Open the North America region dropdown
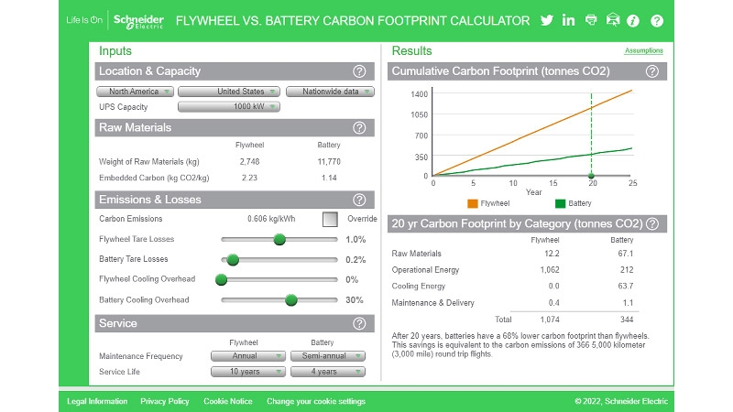Screen dimensions: 733x412 [x=134, y=92]
